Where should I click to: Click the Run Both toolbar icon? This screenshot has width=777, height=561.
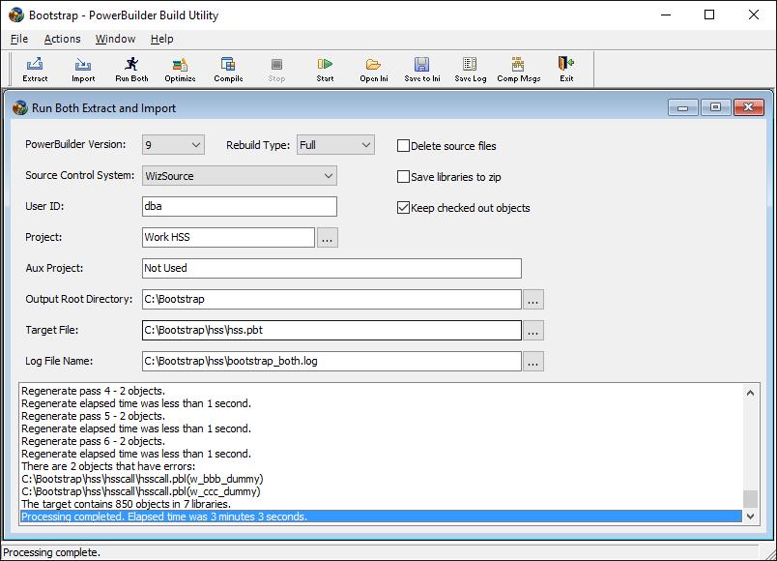131,70
